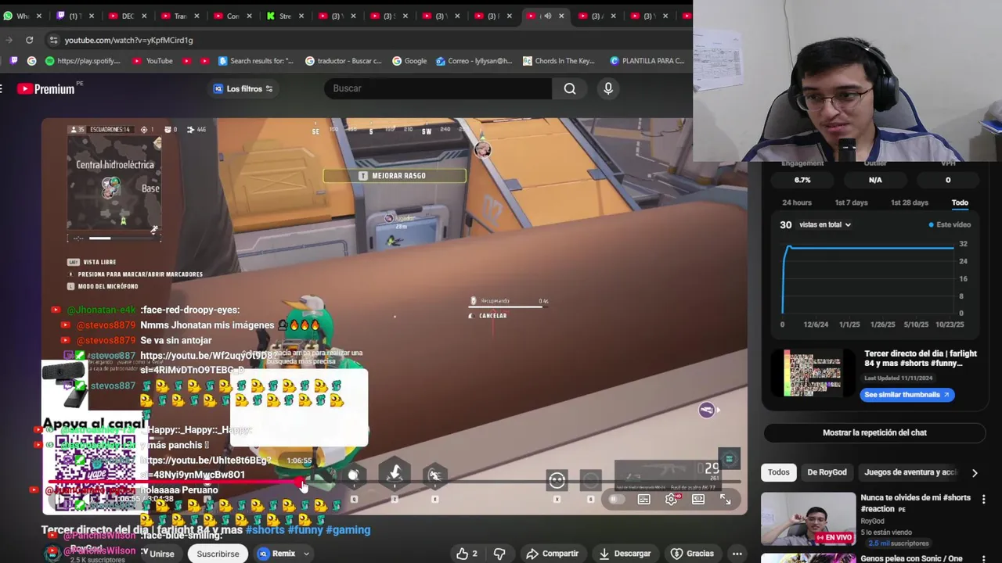Select the 'De RoyGod' filter chip
This screenshot has height=563, width=1002.
(827, 472)
